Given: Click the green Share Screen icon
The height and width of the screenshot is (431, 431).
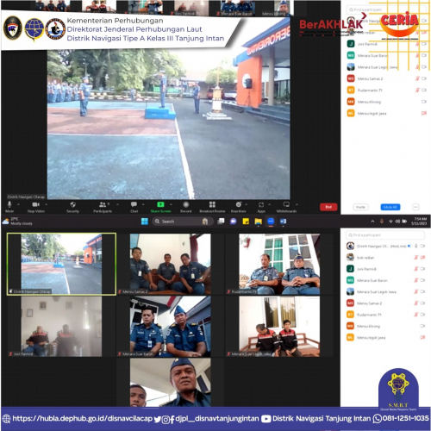Looking at the screenshot, I should [160, 207].
